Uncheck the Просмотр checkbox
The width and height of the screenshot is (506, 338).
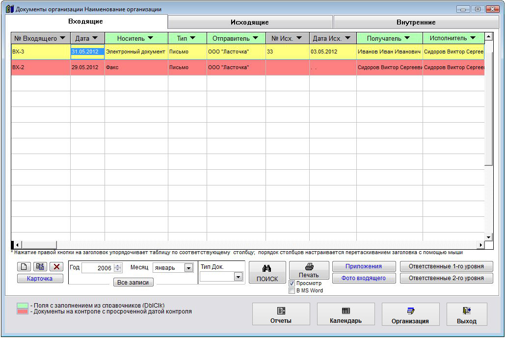pyautogui.click(x=292, y=284)
